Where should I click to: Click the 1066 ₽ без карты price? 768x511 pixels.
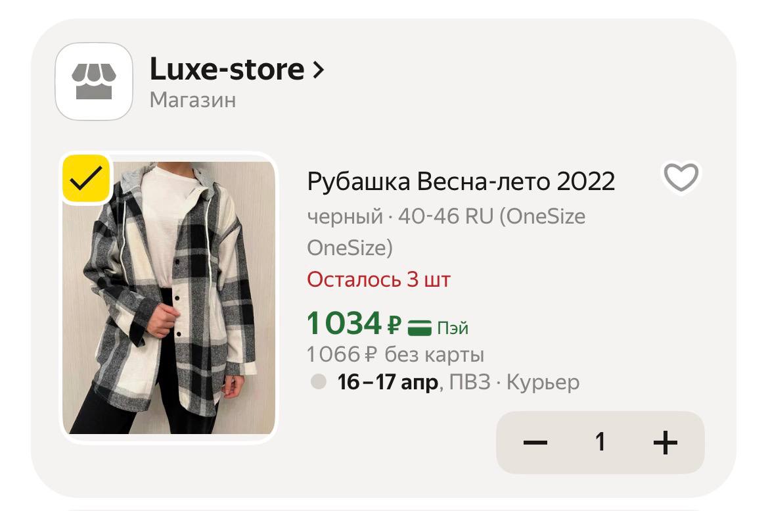[395, 355]
